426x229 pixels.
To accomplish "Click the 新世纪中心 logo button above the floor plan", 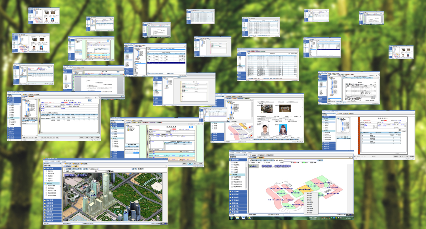I will pos(254,166).
